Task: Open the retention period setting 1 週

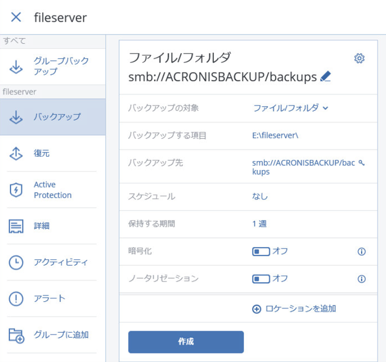Action: tap(259, 224)
